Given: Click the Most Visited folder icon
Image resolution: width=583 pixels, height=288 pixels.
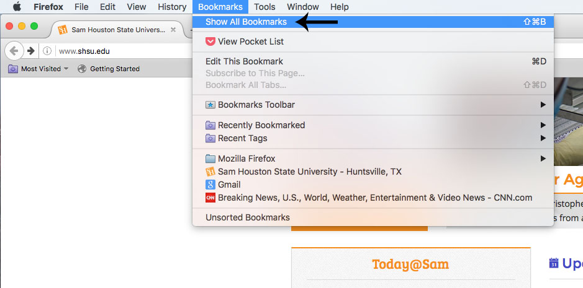Looking at the screenshot, I should pyautogui.click(x=13, y=69).
